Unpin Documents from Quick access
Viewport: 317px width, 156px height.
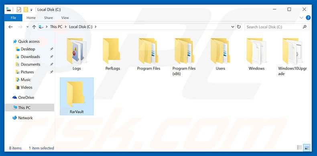coord(51,65)
